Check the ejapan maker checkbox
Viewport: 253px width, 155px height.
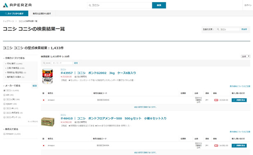pos(5,104)
